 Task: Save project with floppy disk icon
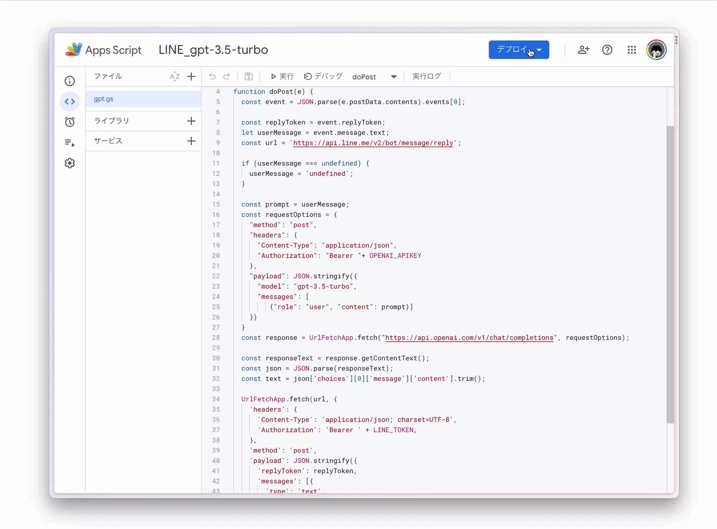coord(249,76)
